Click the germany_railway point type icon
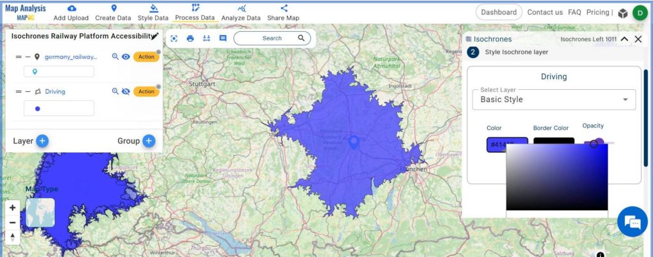653x257 pixels. (x=37, y=57)
